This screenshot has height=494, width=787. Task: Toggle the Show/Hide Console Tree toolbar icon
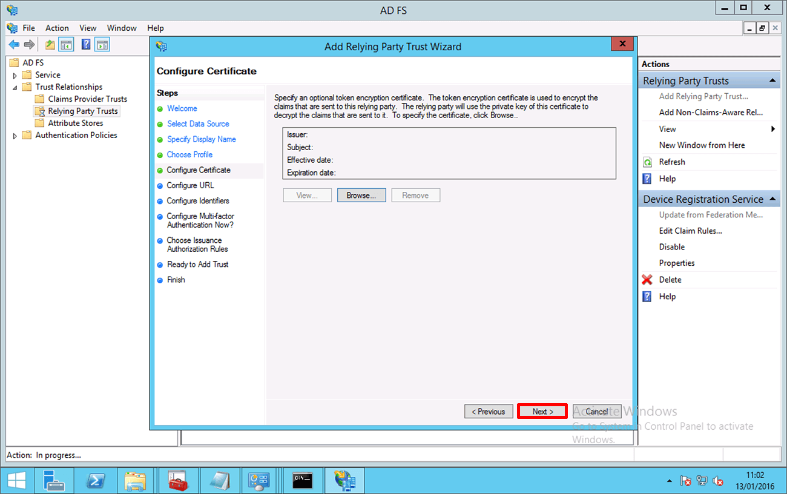coord(66,44)
